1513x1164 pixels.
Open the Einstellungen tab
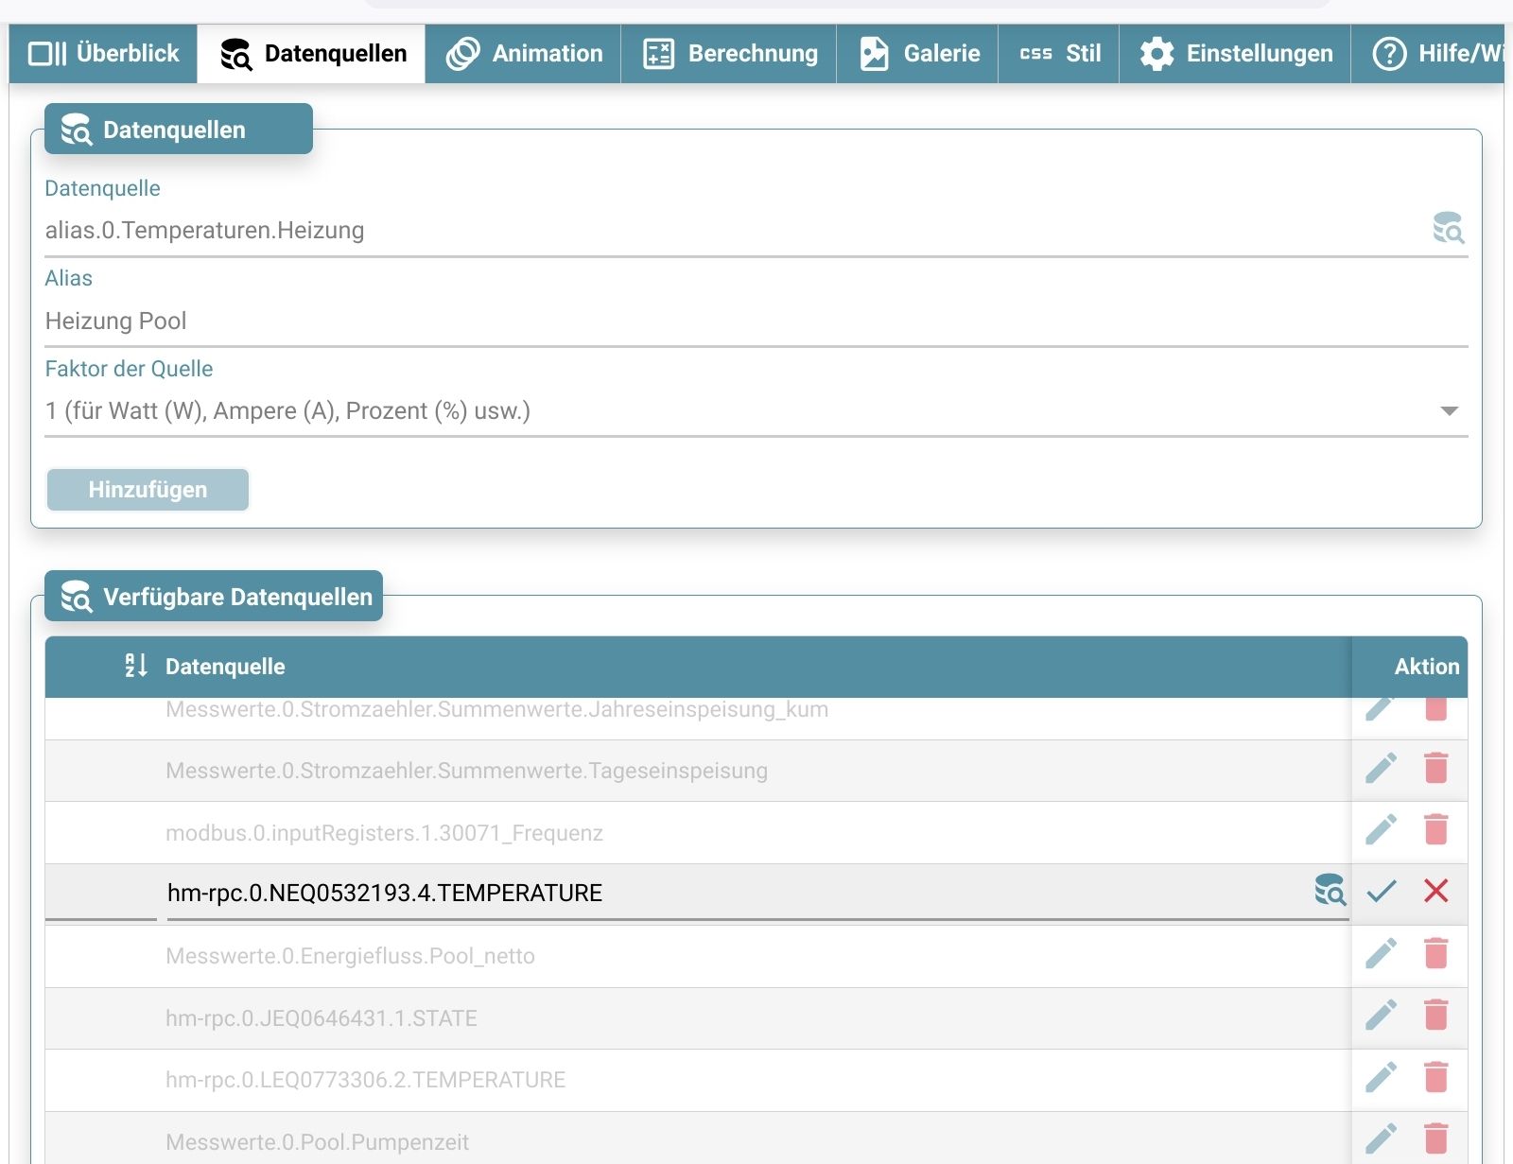click(x=1235, y=54)
